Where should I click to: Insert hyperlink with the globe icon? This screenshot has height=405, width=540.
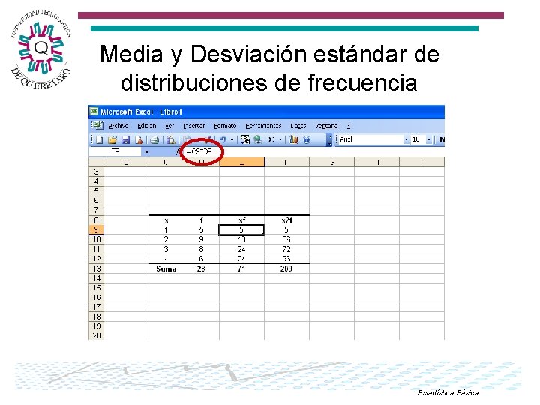click(x=258, y=139)
